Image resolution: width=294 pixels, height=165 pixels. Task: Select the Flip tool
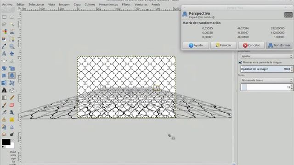tap(4, 83)
